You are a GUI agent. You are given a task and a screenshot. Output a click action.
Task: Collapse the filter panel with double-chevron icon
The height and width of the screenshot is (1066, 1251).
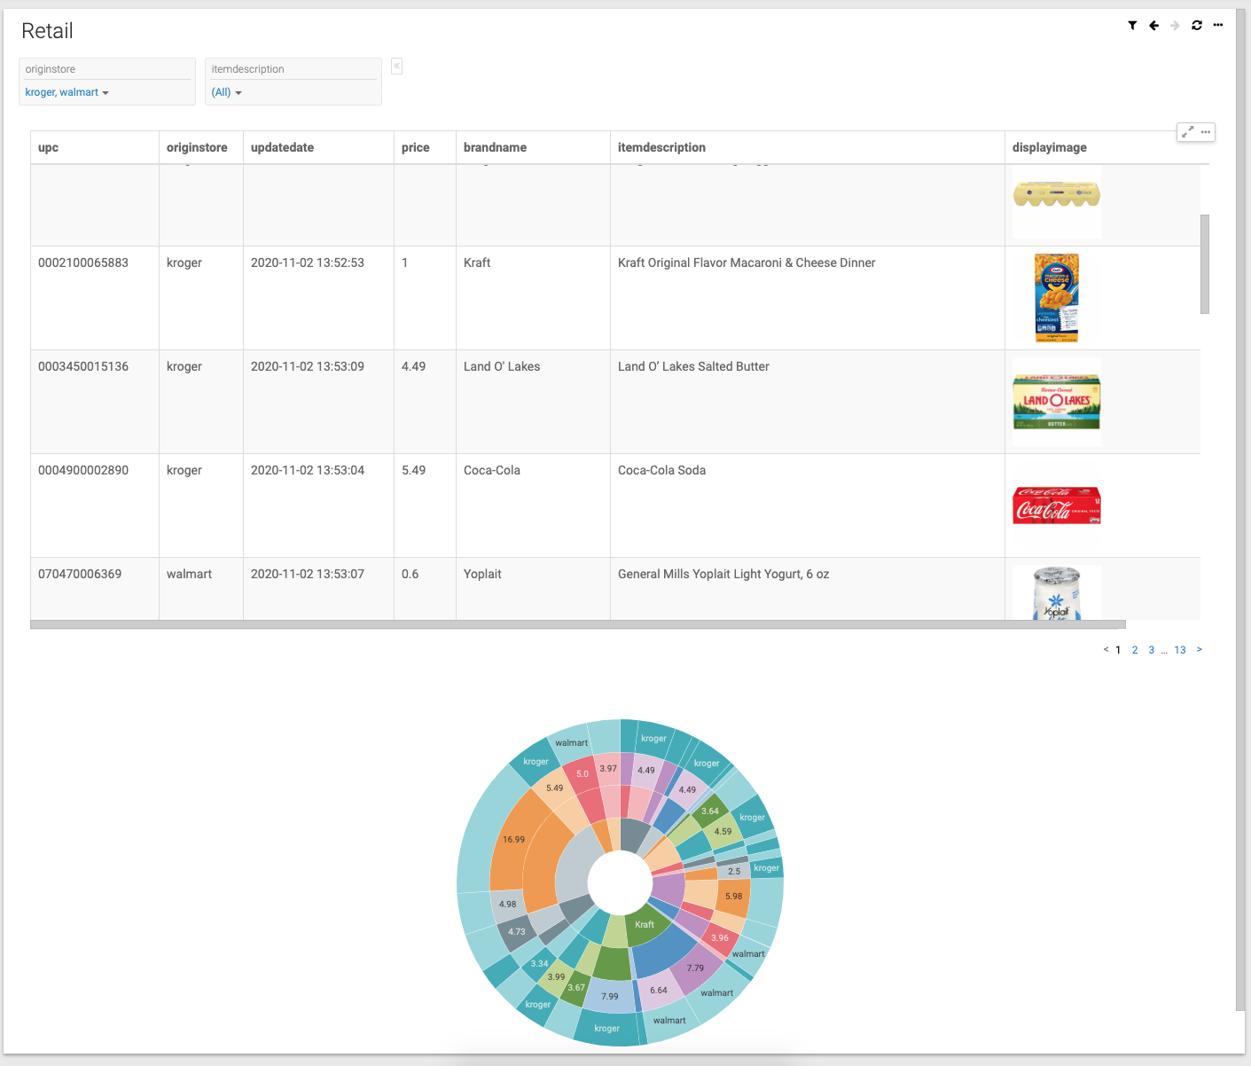coord(397,66)
